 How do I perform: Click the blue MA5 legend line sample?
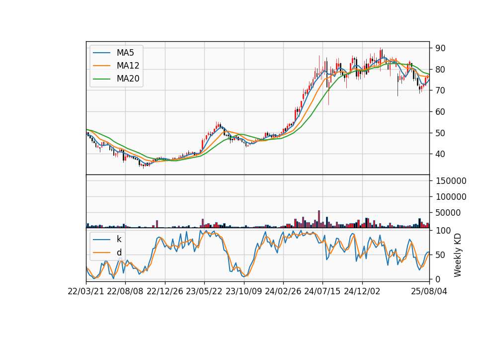point(101,53)
